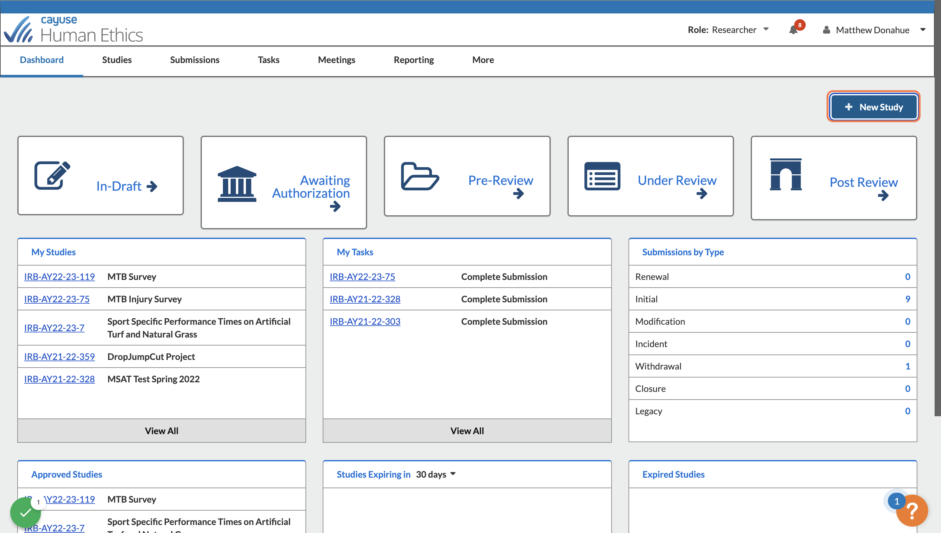The height and width of the screenshot is (533, 941).
Task: Click View All under My Tasks
Action: click(x=467, y=431)
